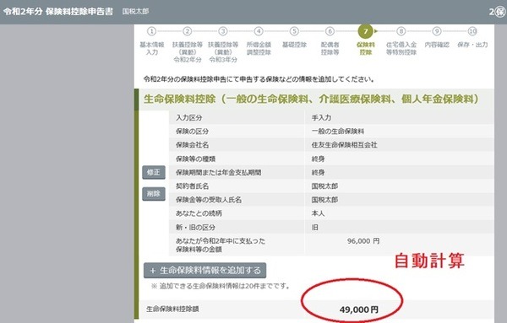Click the 一般の生命保険料 value
This screenshot has width=507, height=323.
coord(338,132)
